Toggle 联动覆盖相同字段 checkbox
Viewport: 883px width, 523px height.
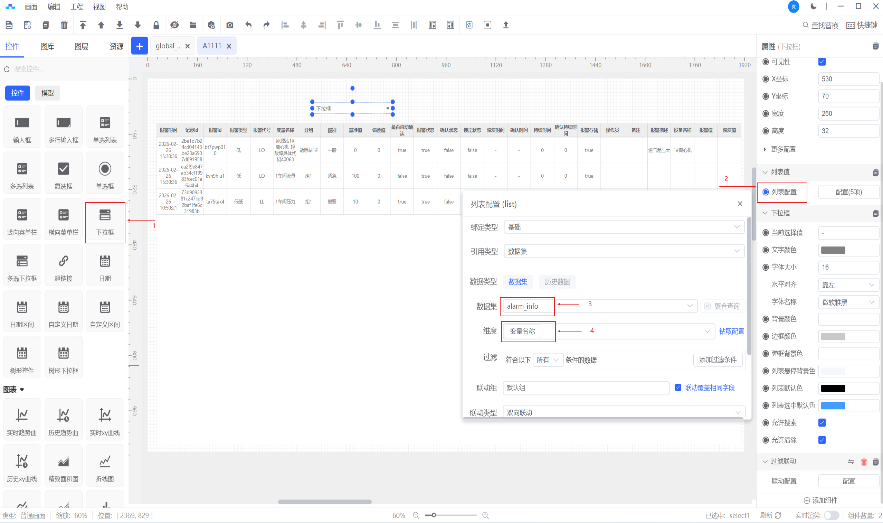coord(678,387)
